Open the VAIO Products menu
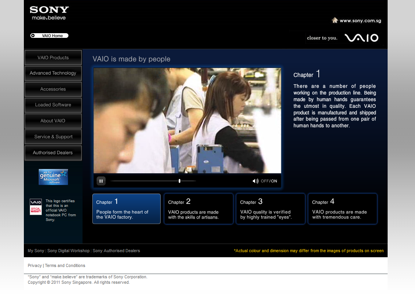415x299 pixels. pos(53,58)
